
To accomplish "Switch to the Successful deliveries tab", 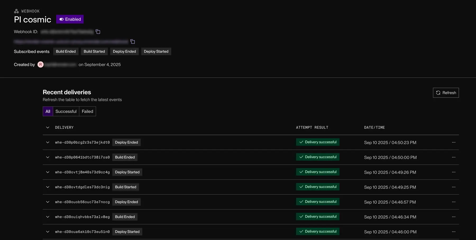I will [66, 111].
